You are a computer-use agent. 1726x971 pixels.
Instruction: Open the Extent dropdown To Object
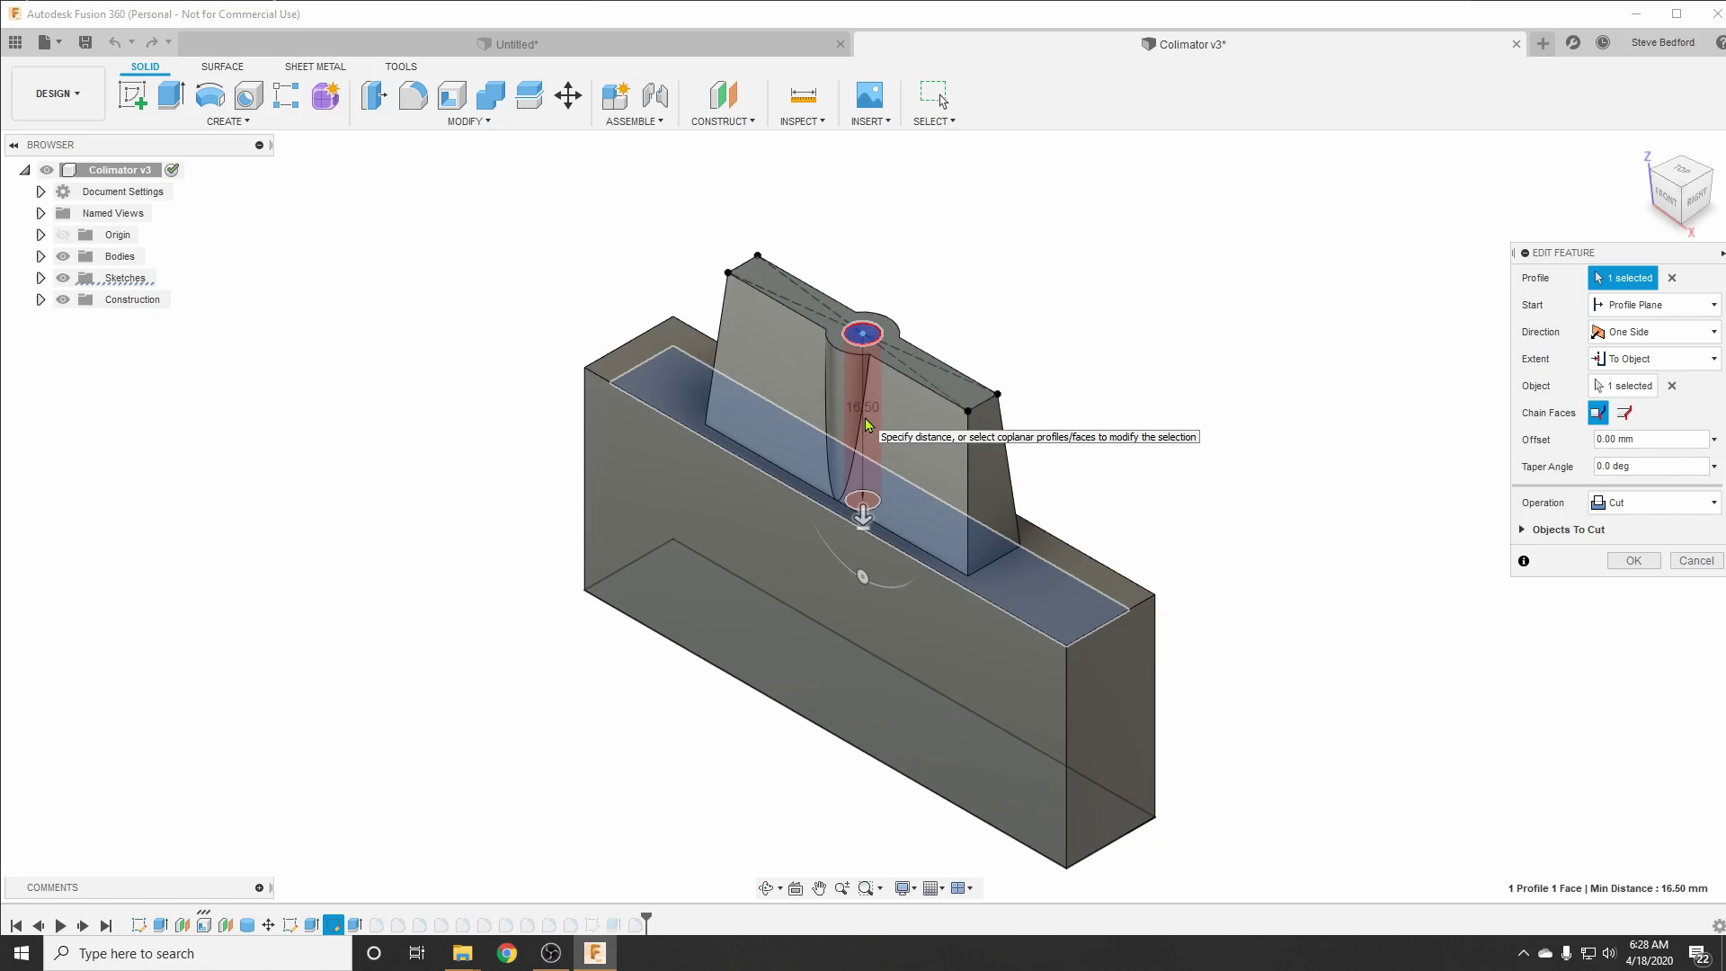point(1655,359)
